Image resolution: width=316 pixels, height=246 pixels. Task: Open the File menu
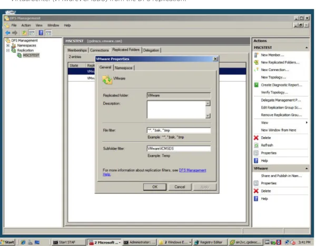[14, 25]
